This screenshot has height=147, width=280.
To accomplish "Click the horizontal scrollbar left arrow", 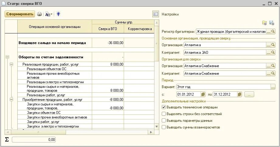I will (8, 132).
